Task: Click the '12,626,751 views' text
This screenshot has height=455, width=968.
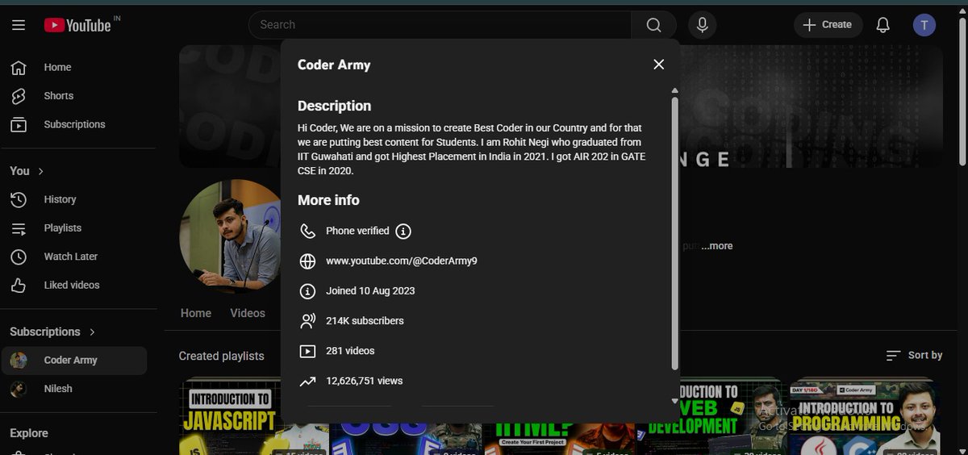Action: pyautogui.click(x=364, y=381)
